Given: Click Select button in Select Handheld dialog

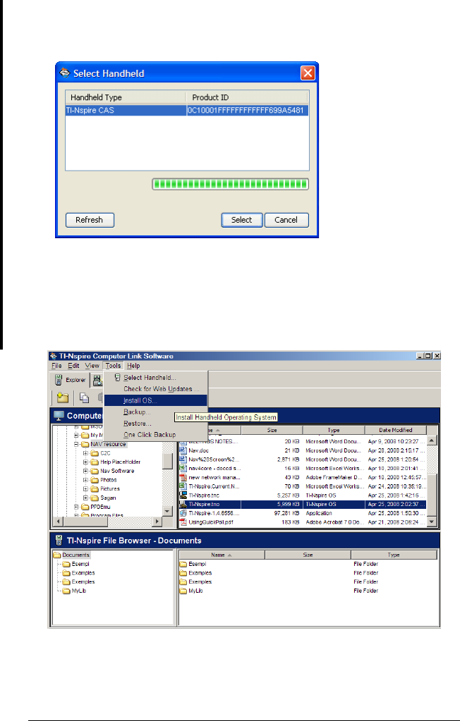Looking at the screenshot, I should tap(242, 220).
